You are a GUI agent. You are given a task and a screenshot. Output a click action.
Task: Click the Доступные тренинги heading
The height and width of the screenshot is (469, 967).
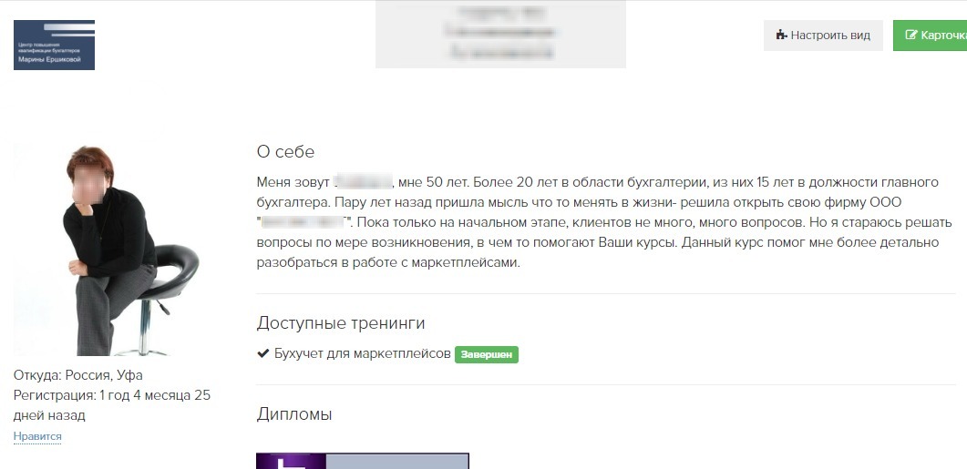(341, 323)
